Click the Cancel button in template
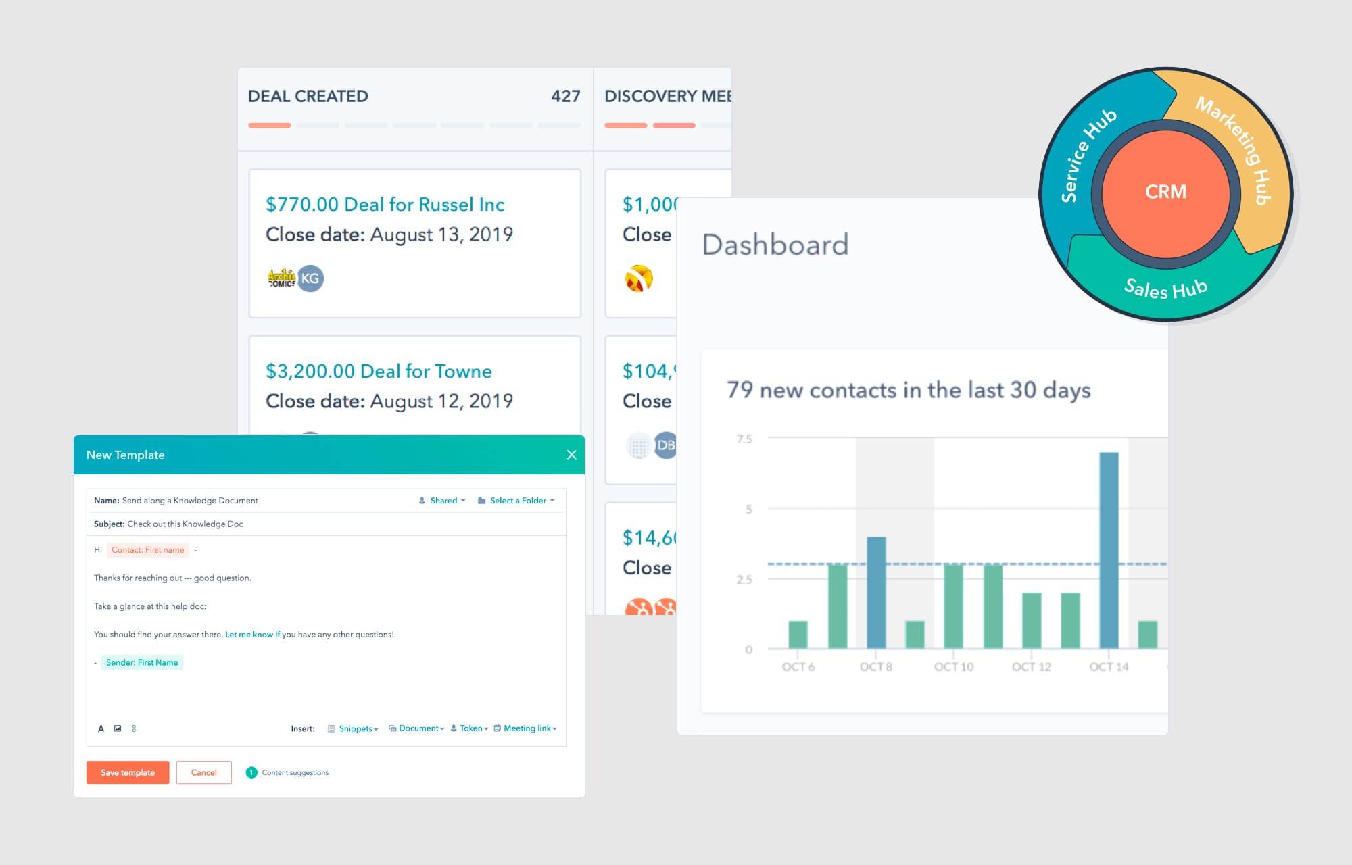The height and width of the screenshot is (865, 1352). point(203,772)
